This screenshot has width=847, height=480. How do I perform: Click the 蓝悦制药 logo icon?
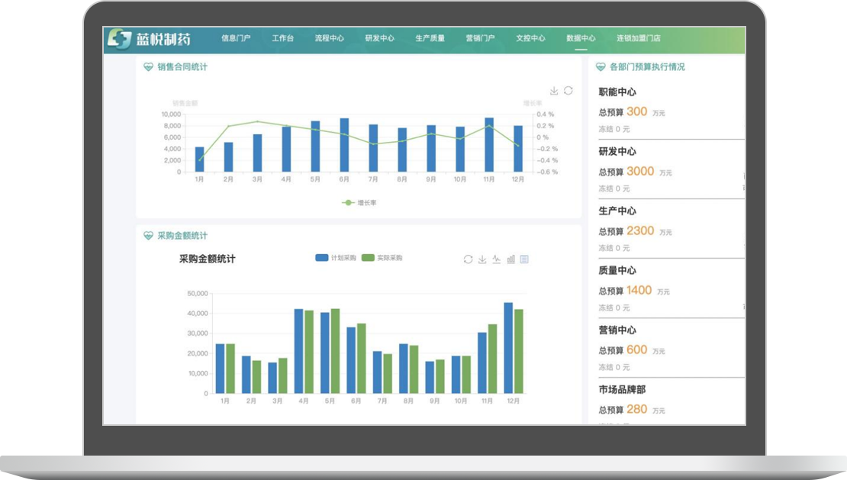tap(120, 39)
